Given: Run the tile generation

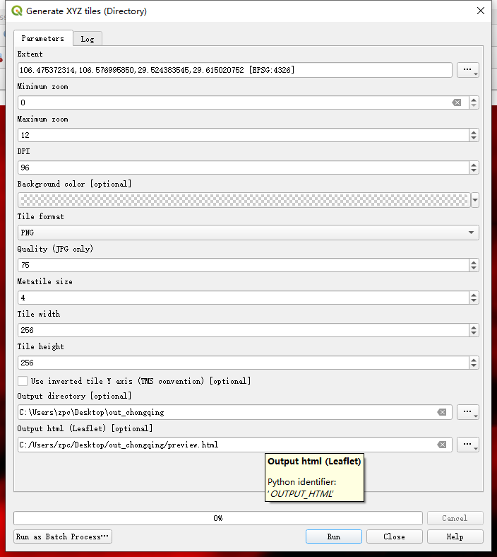Looking at the screenshot, I should [x=334, y=537].
